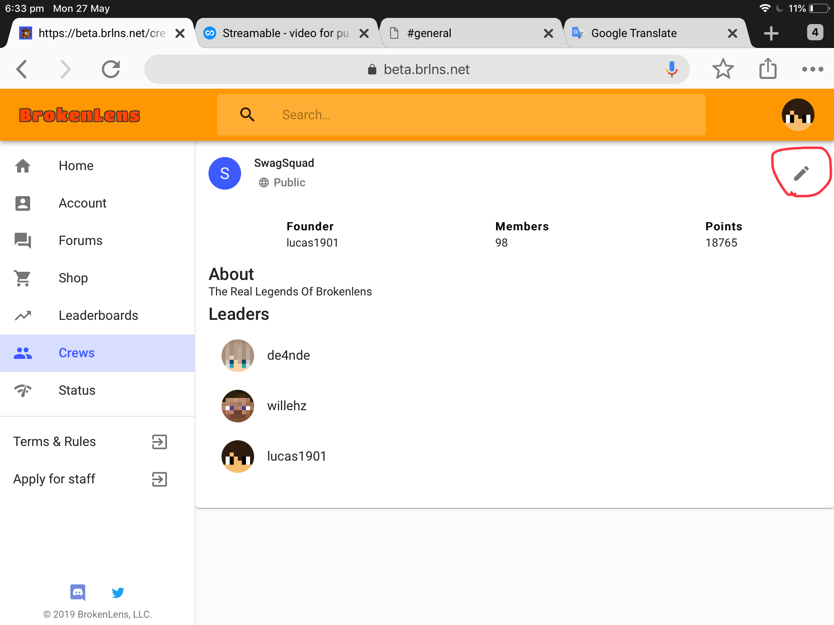Open the browser share icon
Screen dimensions: 834x625
[x=768, y=68]
